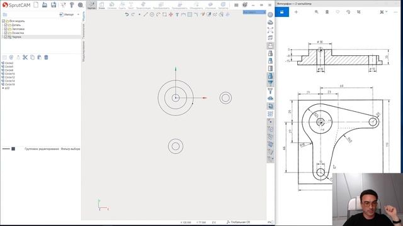Click the copy icon in the left panel
The width and height of the screenshot is (403, 226).
pyautogui.click(x=32, y=57)
